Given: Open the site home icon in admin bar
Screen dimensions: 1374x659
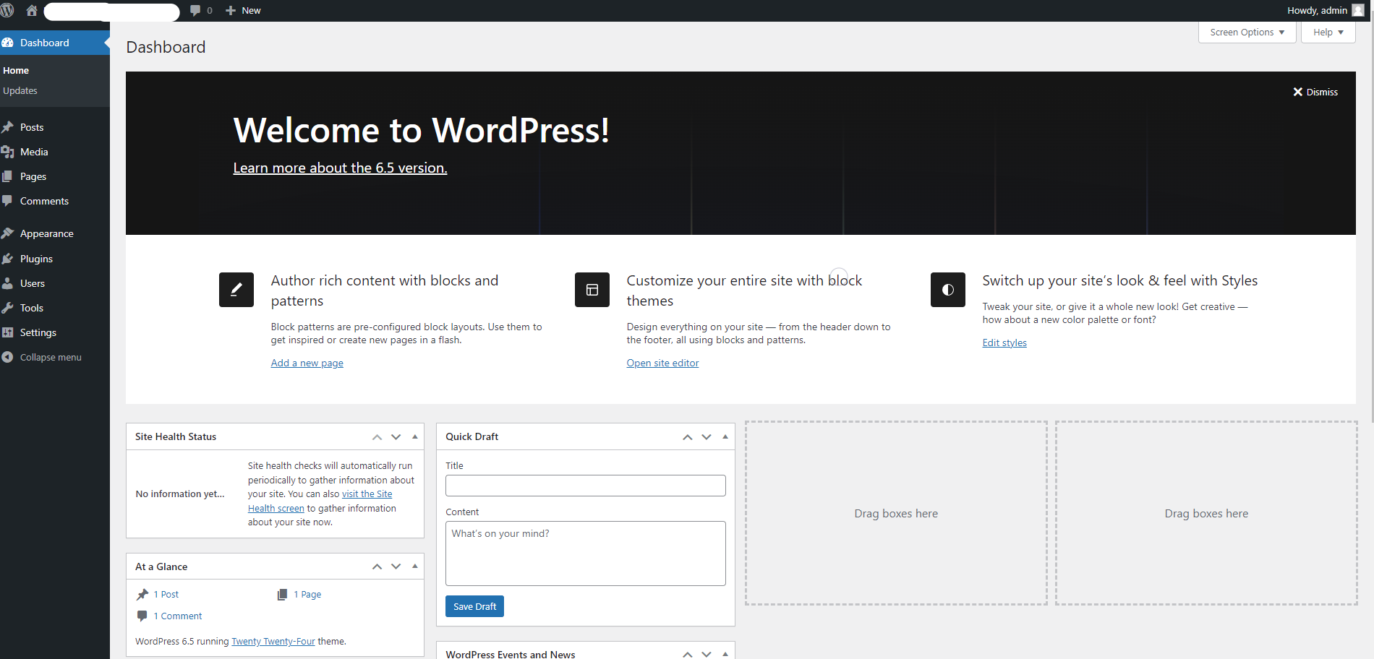Looking at the screenshot, I should coord(32,10).
